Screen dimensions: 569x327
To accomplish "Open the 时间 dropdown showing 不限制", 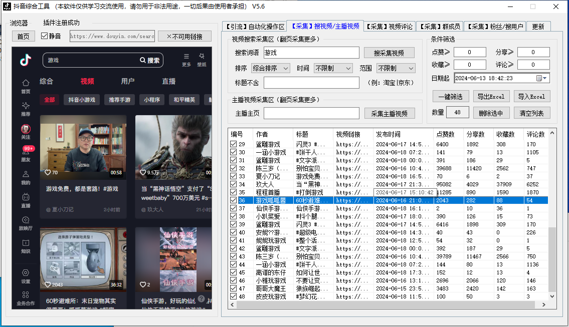I will (333, 68).
